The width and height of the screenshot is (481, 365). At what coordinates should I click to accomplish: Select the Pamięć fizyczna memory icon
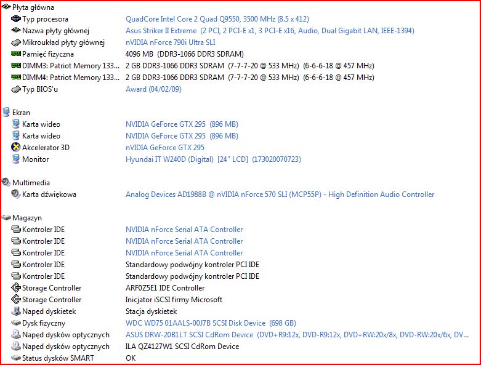point(16,54)
